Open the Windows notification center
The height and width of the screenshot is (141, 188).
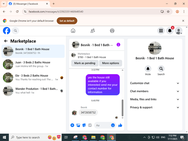182,137
